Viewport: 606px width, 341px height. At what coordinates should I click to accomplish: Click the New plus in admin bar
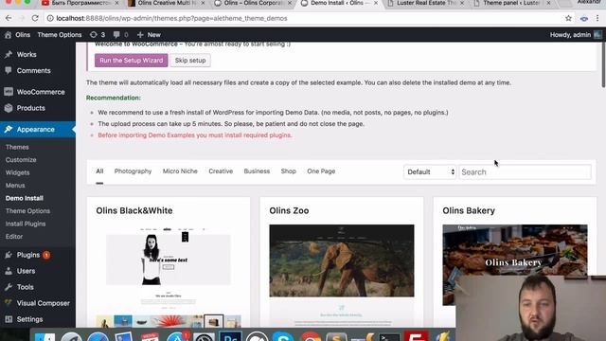click(x=149, y=35)
